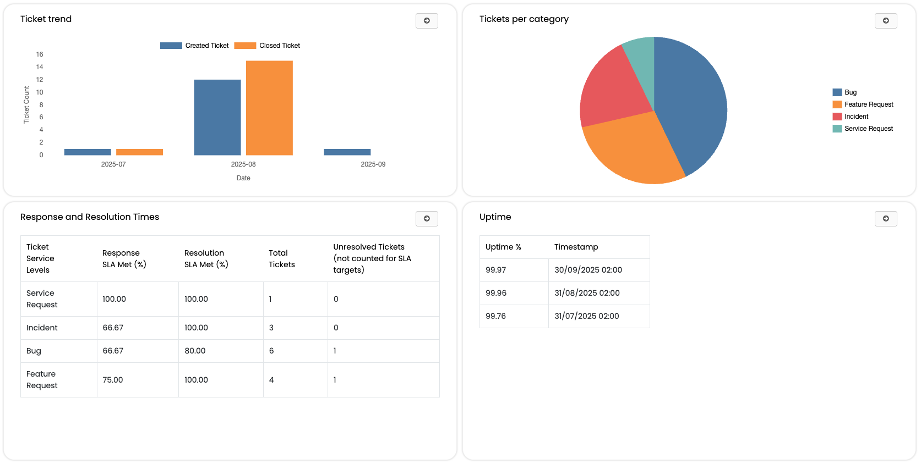Click the Uptime panel arrow icon

tap(886, 219)
